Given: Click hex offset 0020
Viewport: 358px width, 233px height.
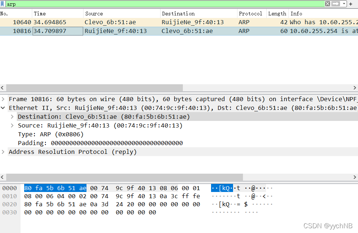Looking at the screenshot, I should point(10,204).
